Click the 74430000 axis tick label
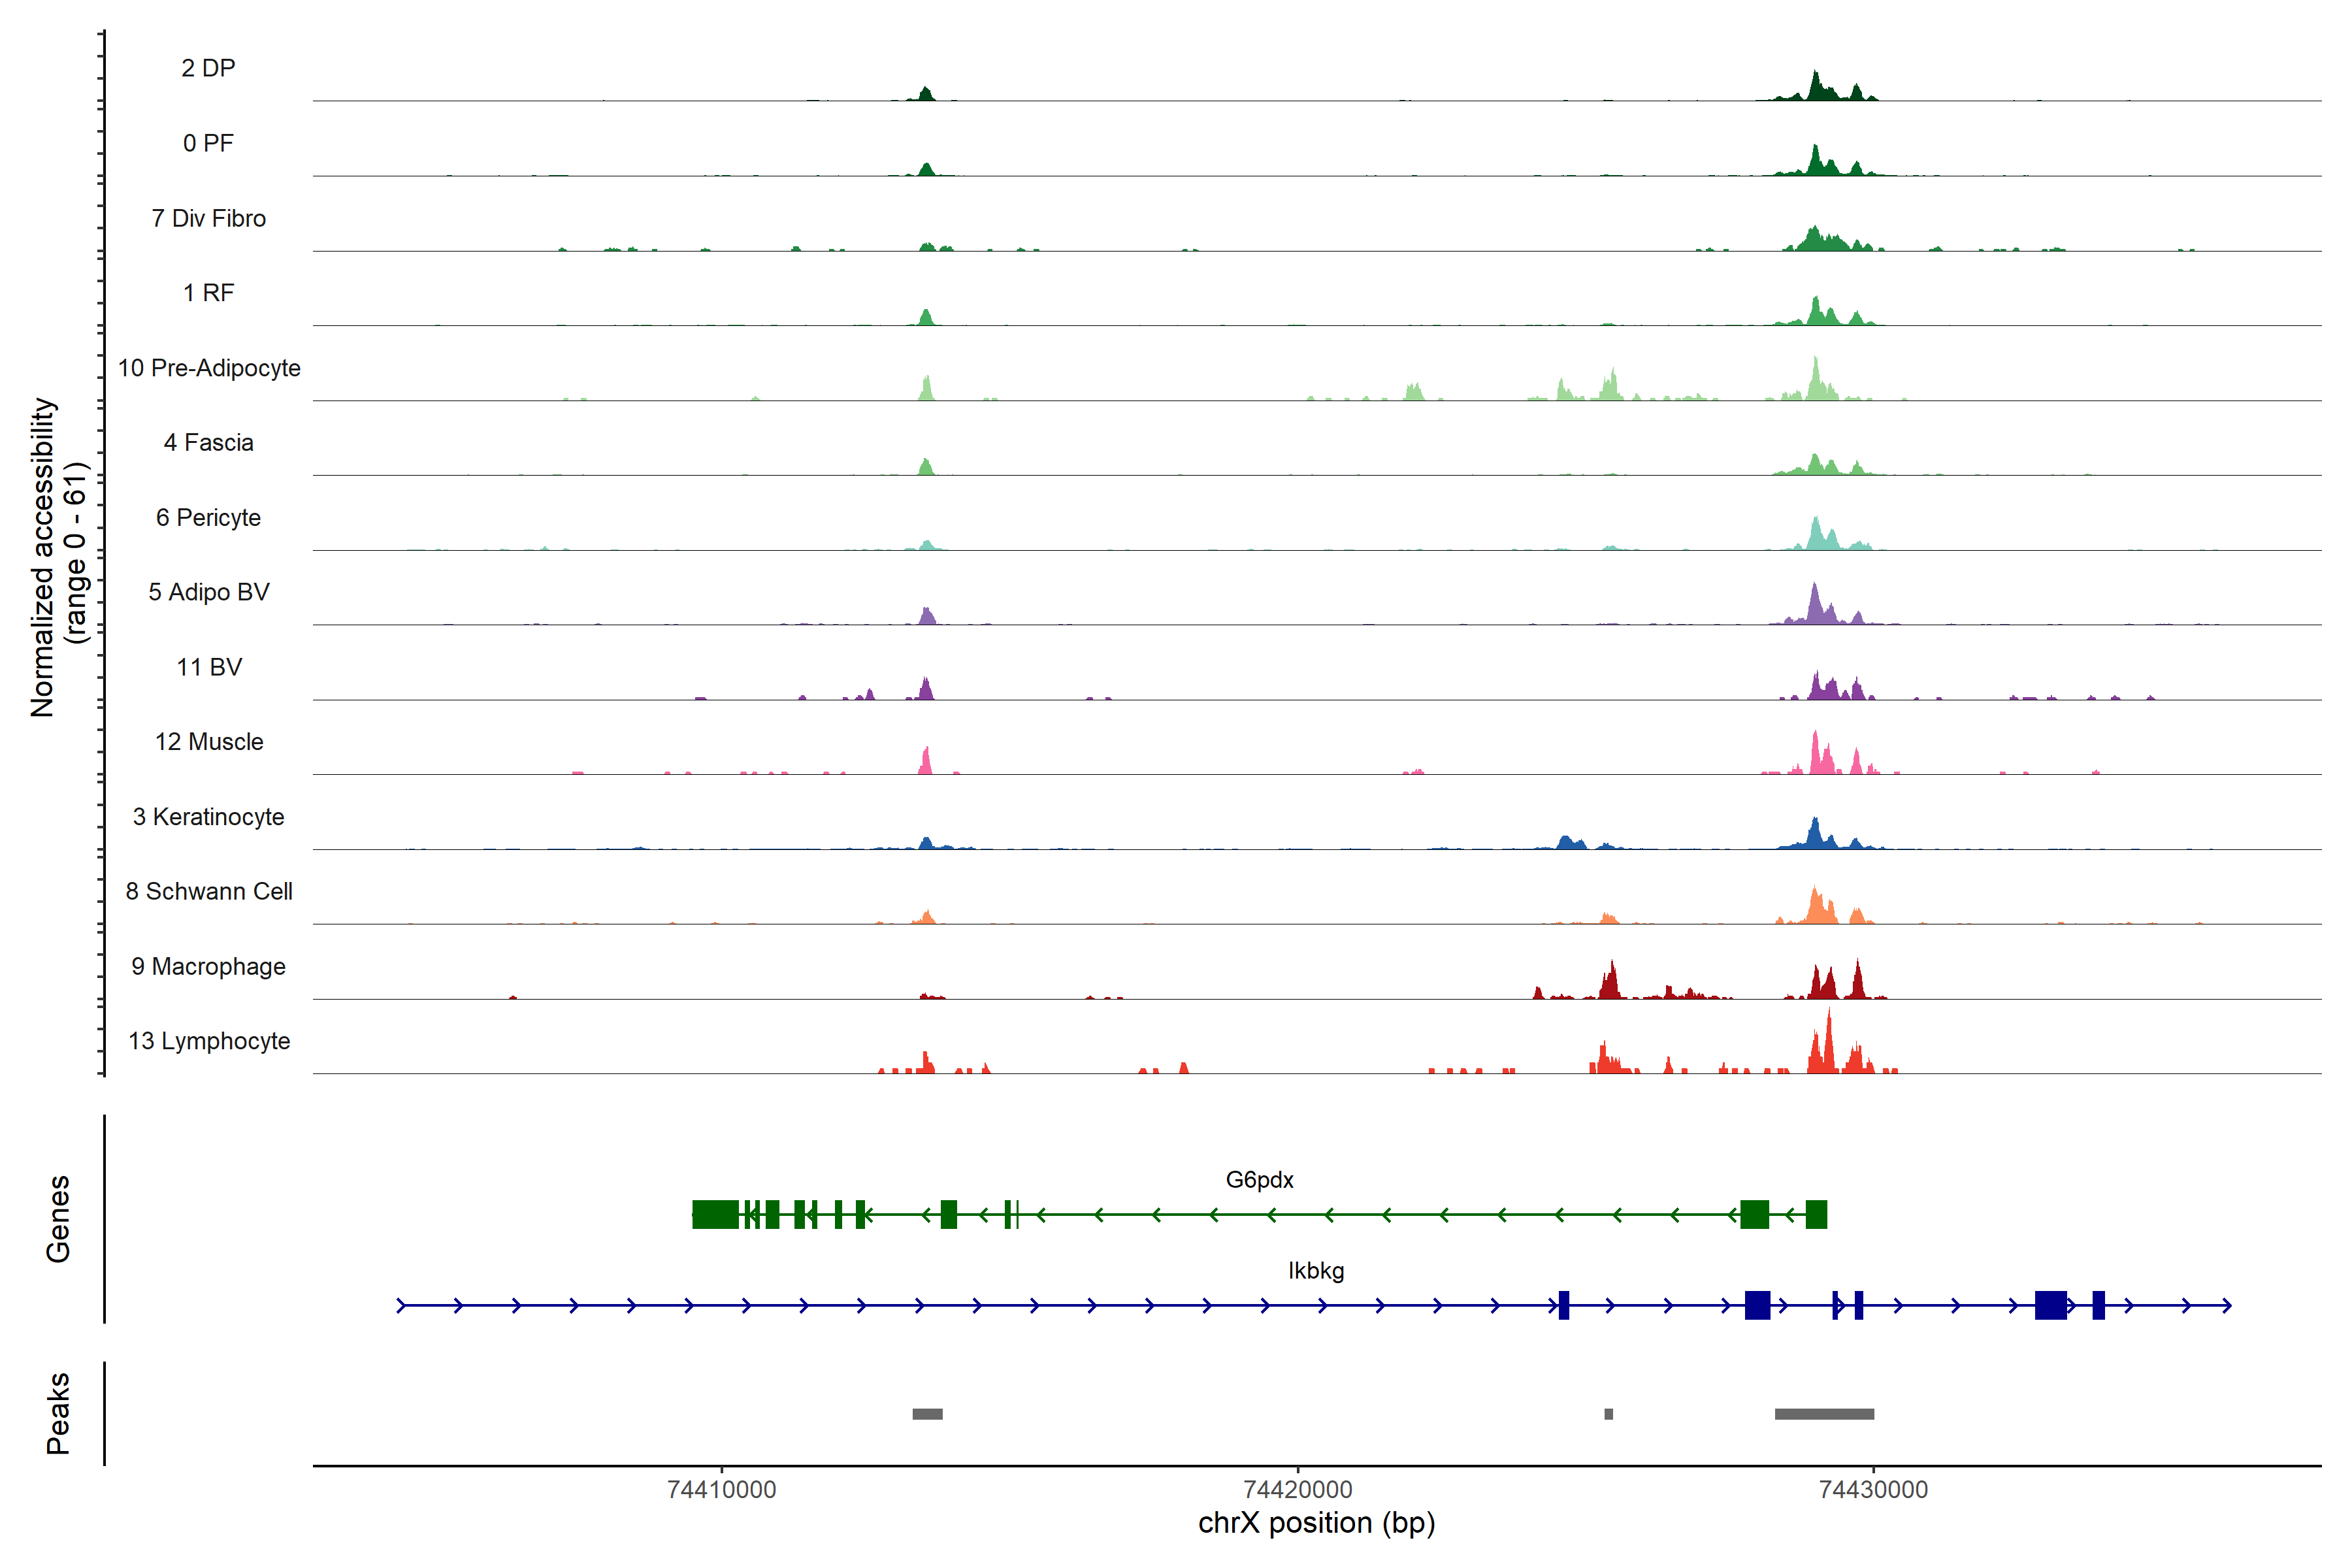Viewport: 2352px width, 1568px height. point(1873,1490)
